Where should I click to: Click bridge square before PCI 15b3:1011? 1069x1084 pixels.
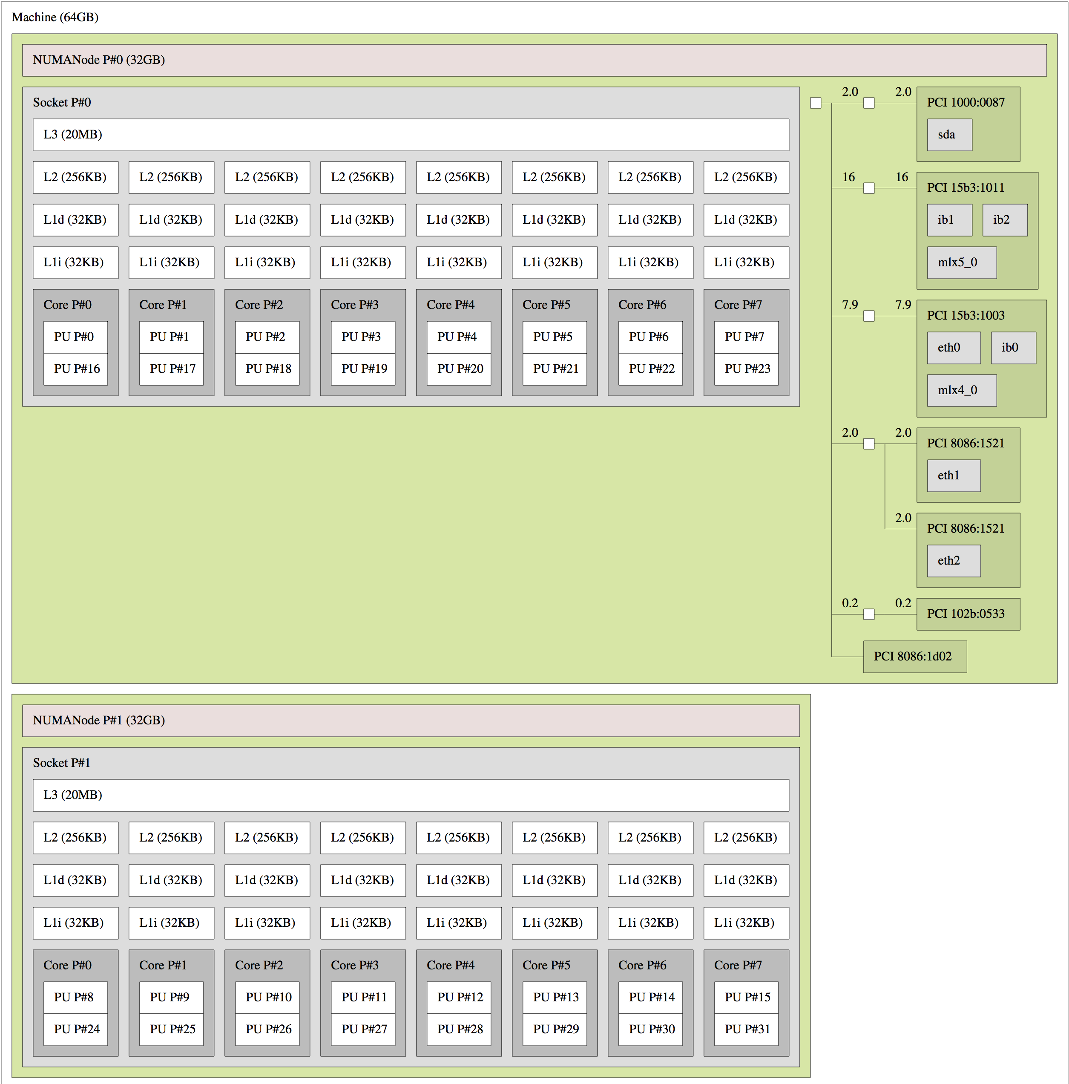869,188
